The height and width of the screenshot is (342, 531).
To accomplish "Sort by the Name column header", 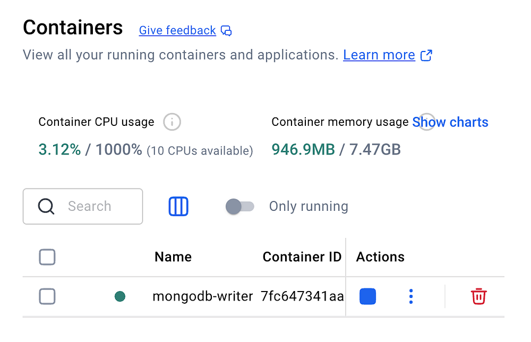I will coord(173,257).
